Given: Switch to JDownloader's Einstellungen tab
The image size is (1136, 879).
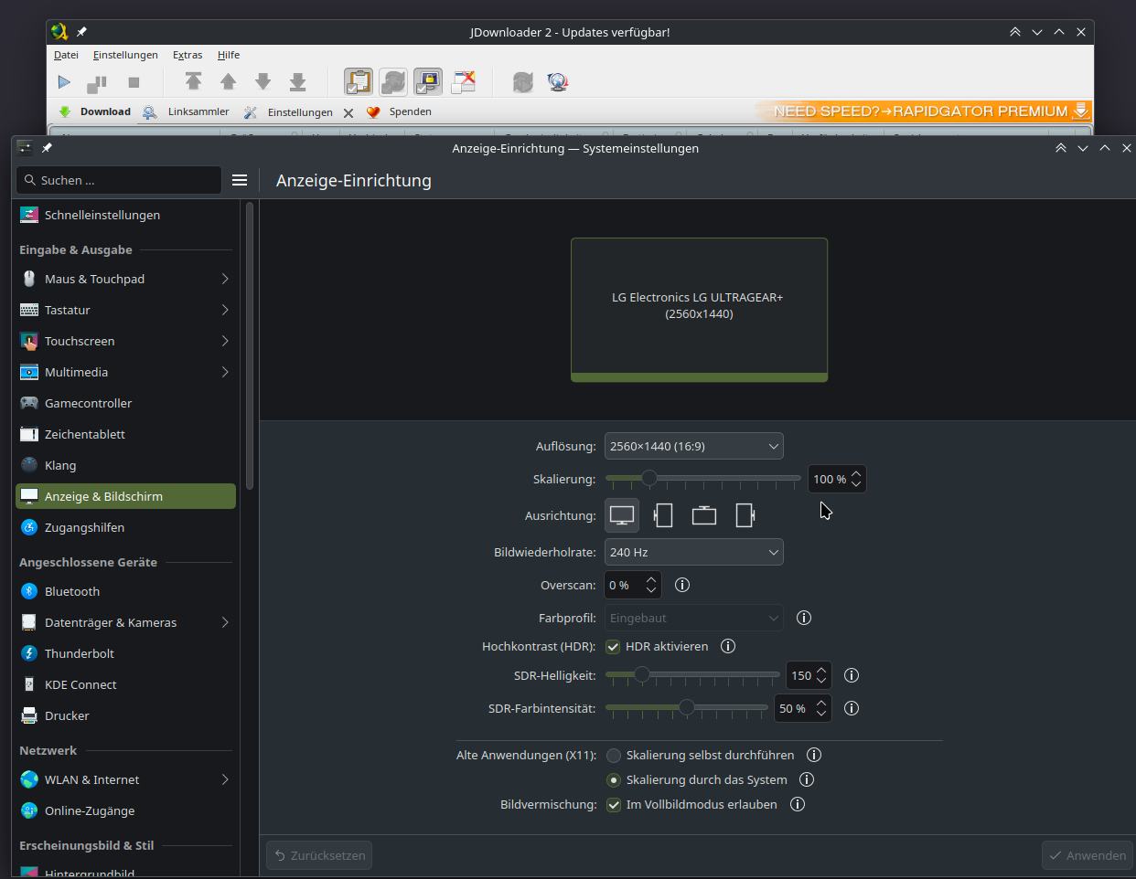Looking at the screenshot, I should coord(289,112).
